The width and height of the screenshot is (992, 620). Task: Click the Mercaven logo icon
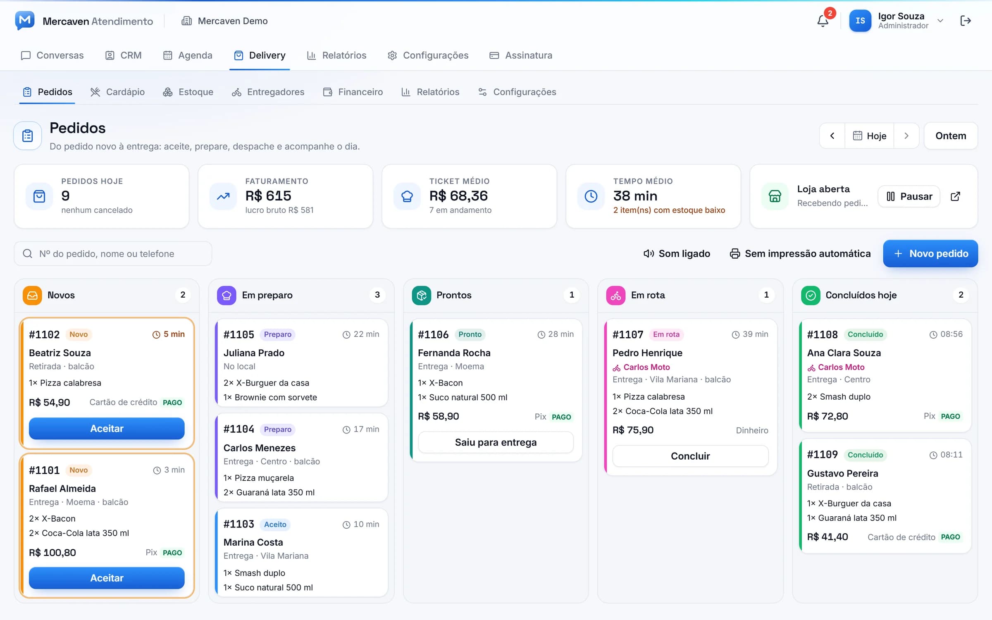point(25,20)
